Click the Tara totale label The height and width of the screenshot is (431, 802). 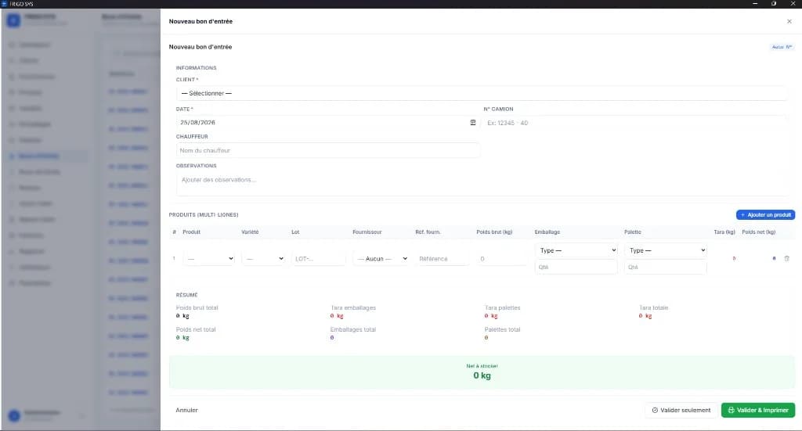(654, 308)
